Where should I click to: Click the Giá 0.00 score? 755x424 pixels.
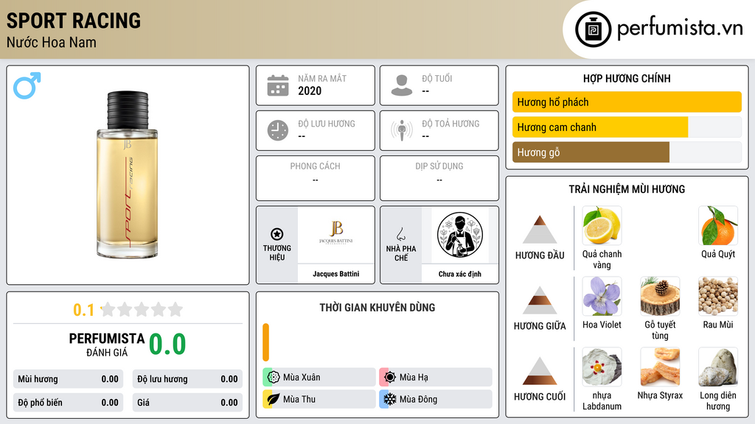click(x=187, y=403)
